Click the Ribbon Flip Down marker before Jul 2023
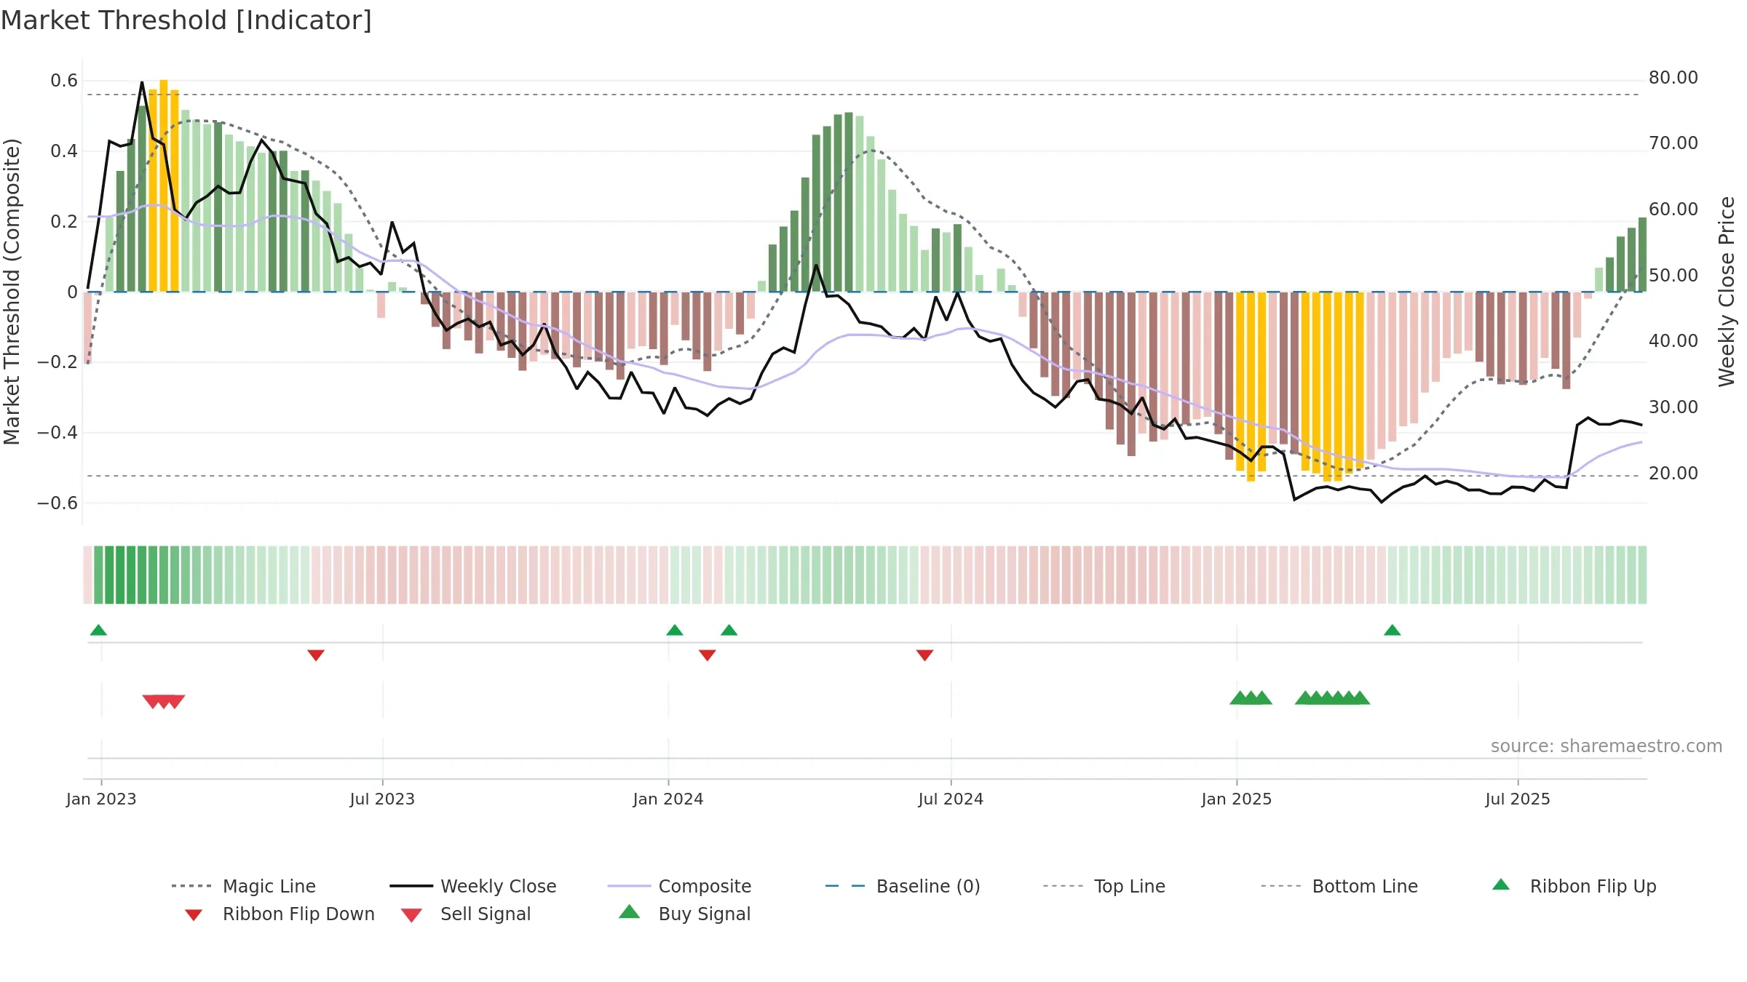Screen dimensions: 1747x982 coord(316,655)
